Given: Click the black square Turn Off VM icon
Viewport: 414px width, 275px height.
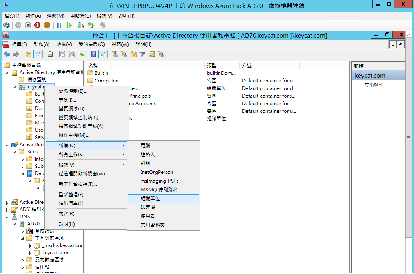Looking at the screenshot, I should (28, 25).
